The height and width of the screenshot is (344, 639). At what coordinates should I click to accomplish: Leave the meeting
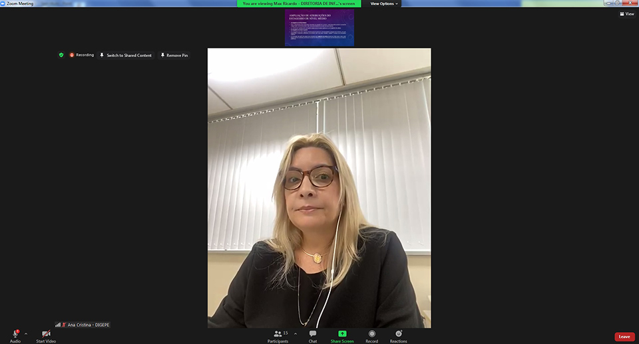coord(624,337)
